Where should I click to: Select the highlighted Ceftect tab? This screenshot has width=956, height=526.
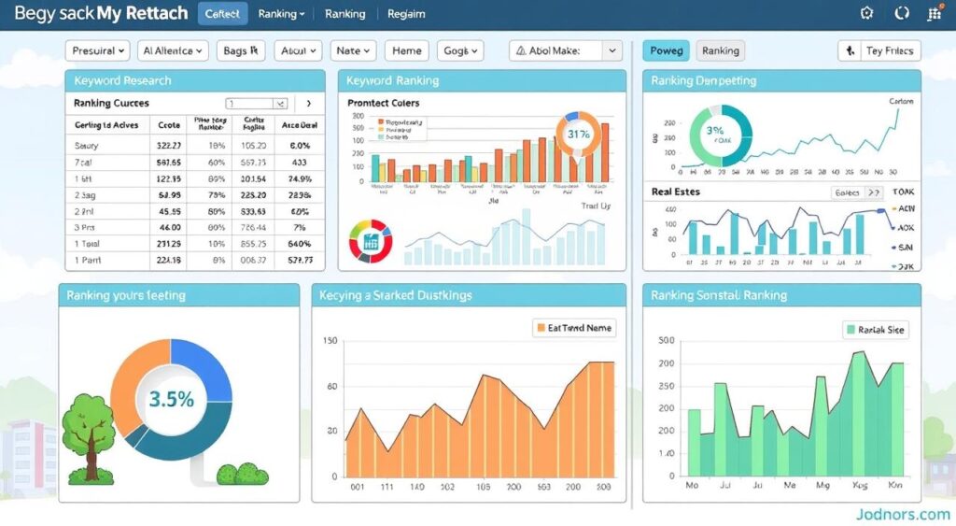point(222,14)
